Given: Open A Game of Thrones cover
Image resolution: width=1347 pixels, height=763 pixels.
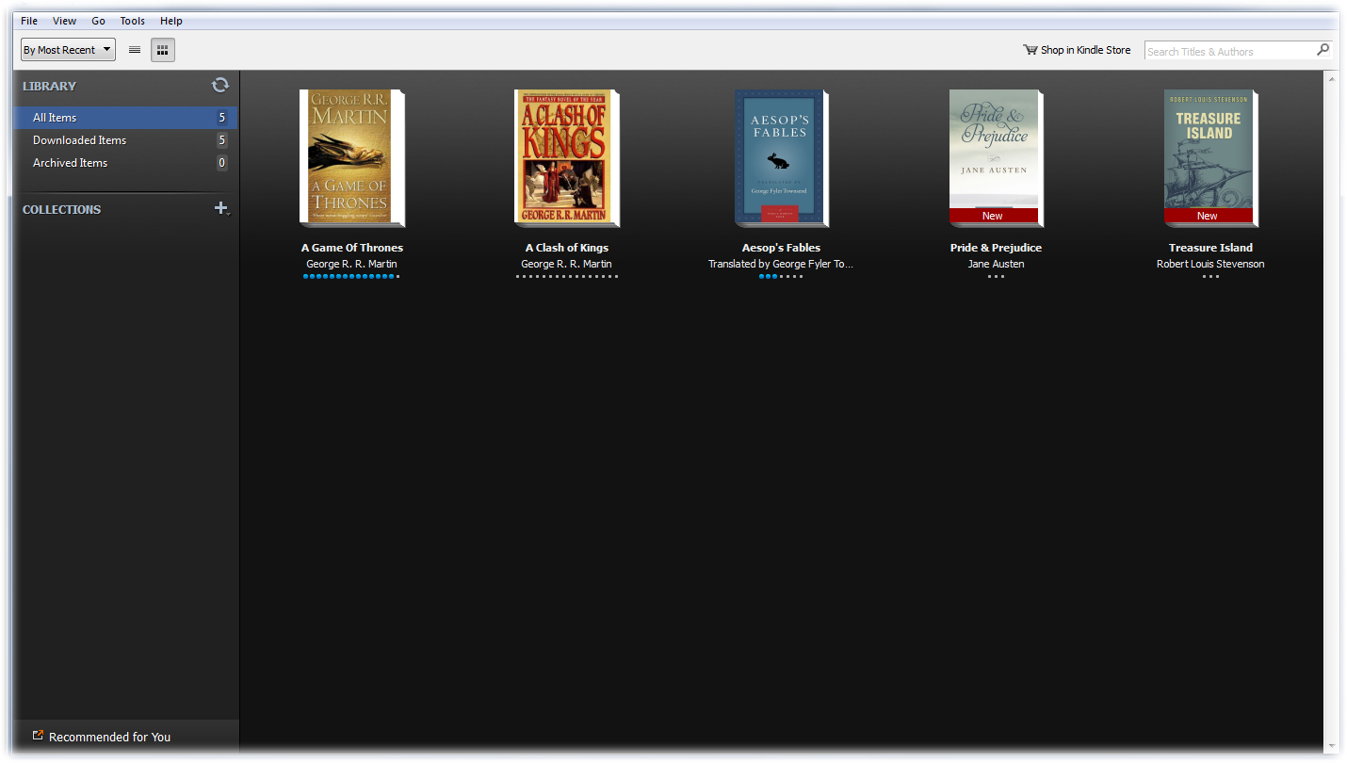Looking at the screenshot, I should coord(351,158).
